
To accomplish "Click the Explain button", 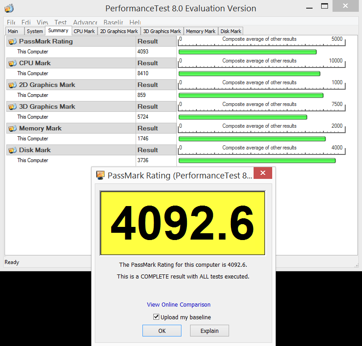I will (x=210, y=331).
